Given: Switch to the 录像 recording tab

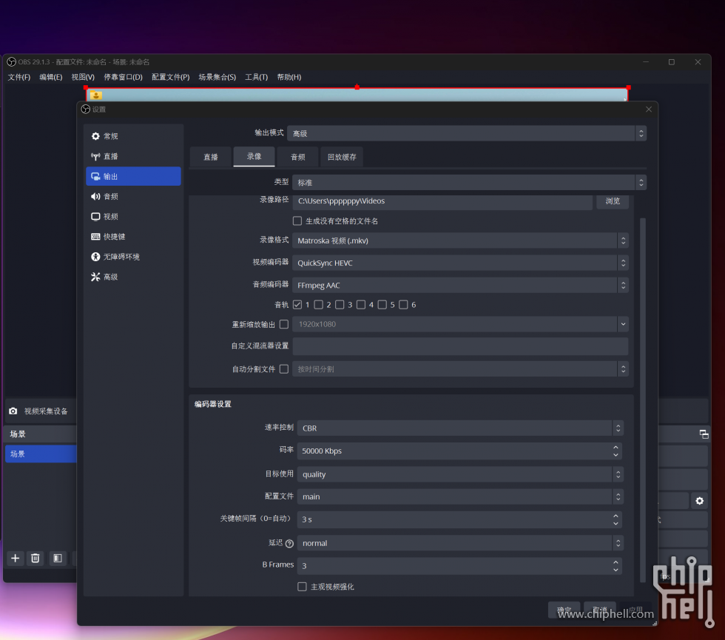Looking at the screenshot, I should pos(254,156).
